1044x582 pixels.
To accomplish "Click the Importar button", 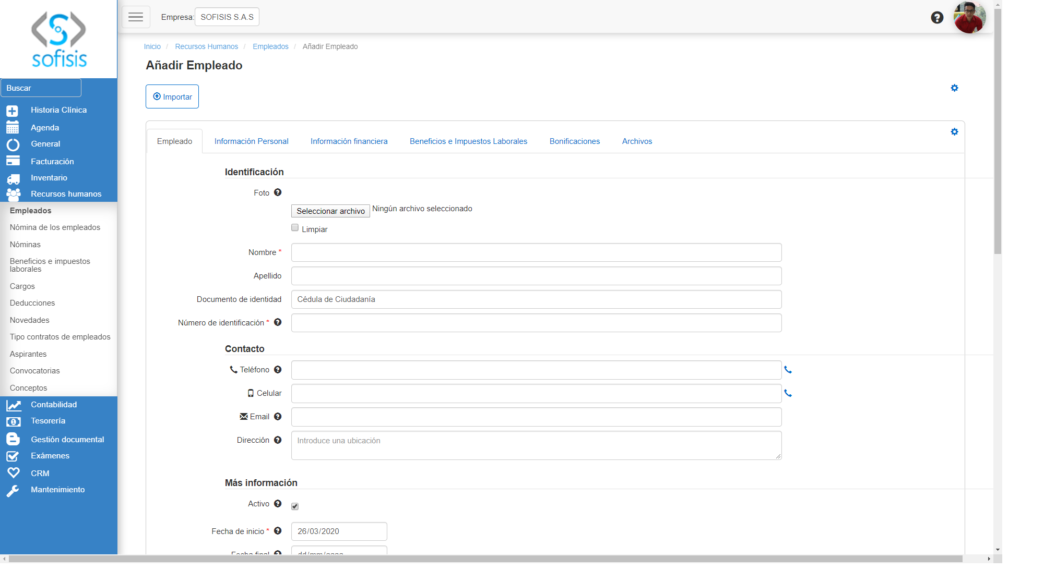I will (x=172, y=97).
